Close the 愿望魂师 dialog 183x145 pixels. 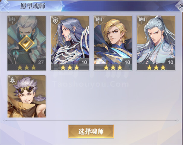[180, 5]
